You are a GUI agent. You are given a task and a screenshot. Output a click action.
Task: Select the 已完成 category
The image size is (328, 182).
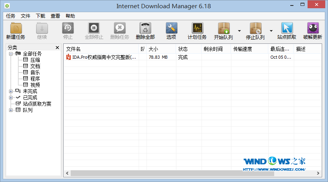click(x=30, y=97)
